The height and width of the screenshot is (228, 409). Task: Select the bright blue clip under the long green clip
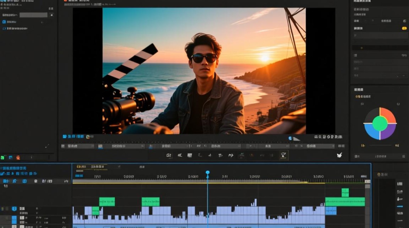click(x=331, y=211)
